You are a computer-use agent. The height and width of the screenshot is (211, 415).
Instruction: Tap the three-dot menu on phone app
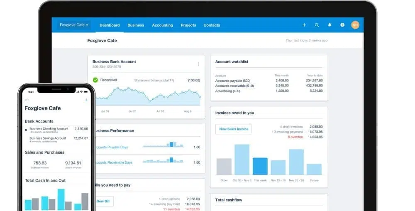[x=27, y=100]
